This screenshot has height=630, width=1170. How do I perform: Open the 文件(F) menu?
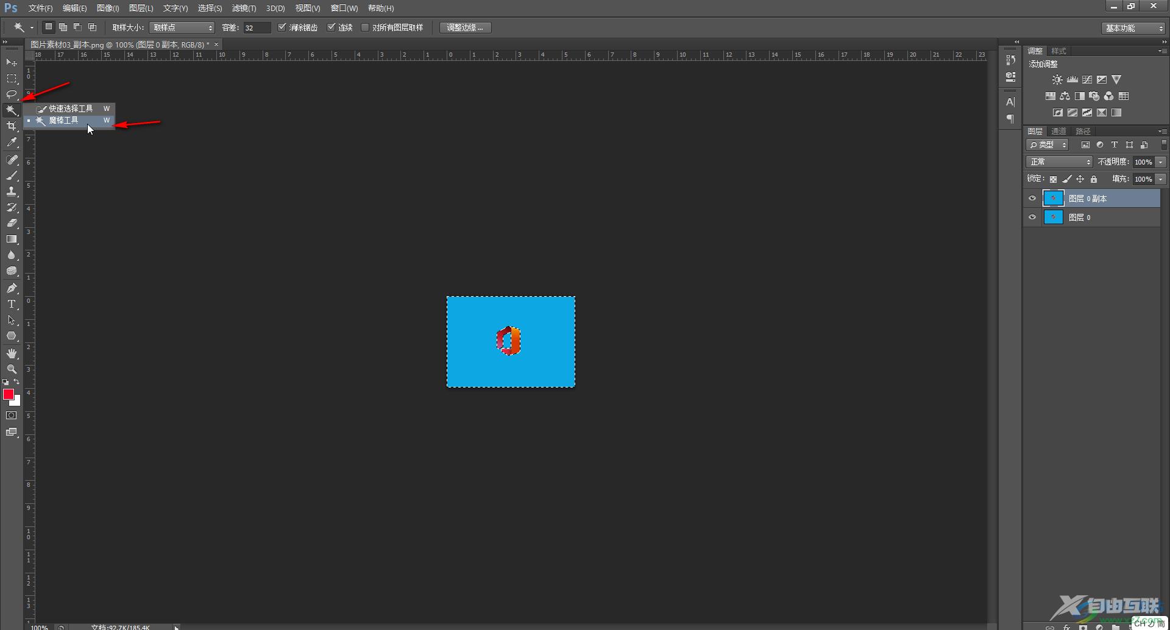point(40,9)
